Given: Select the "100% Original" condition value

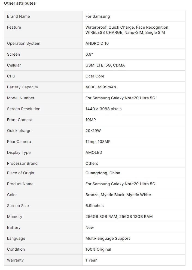Looking at the screenshot, I should click(x=98, y=249).
